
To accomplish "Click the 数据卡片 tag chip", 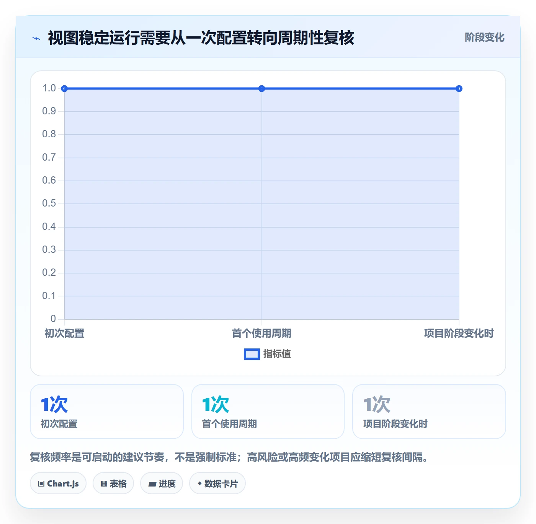I will coord(217,483).
